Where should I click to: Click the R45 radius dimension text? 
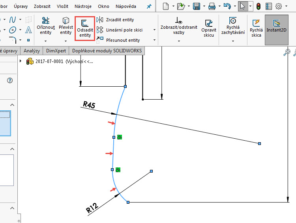point(89,104)
